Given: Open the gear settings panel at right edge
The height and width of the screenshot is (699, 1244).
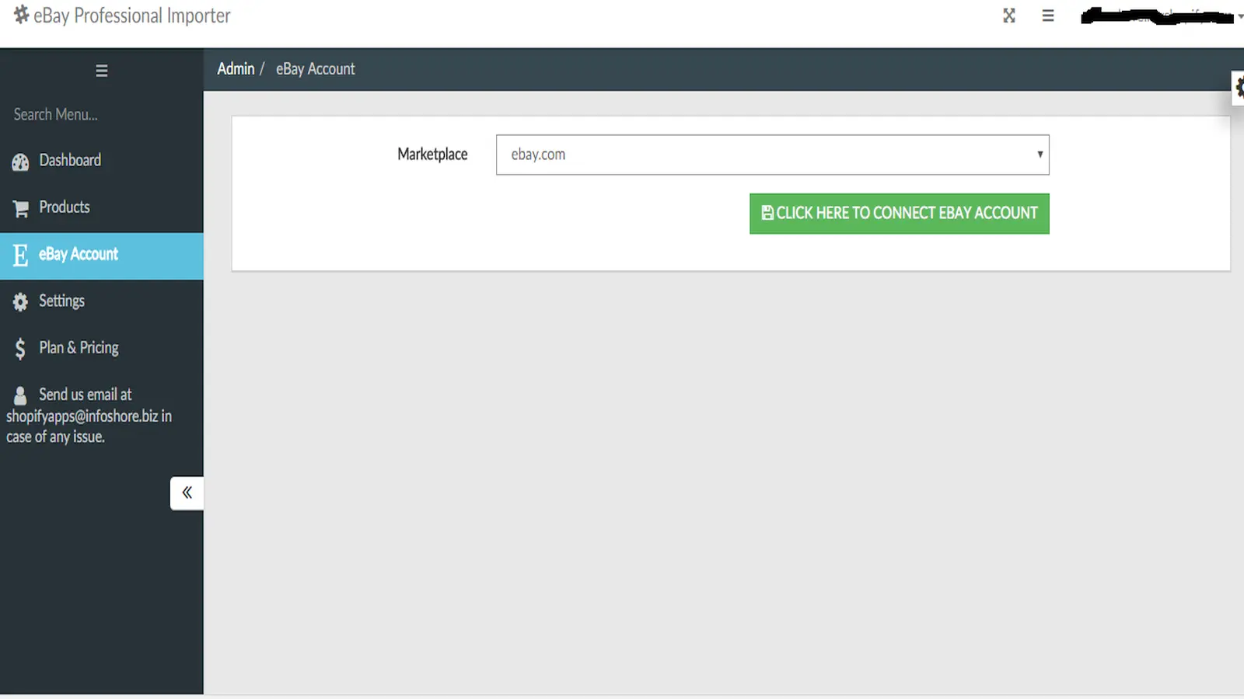Looking at the screenshot, I should [1239, 88].
